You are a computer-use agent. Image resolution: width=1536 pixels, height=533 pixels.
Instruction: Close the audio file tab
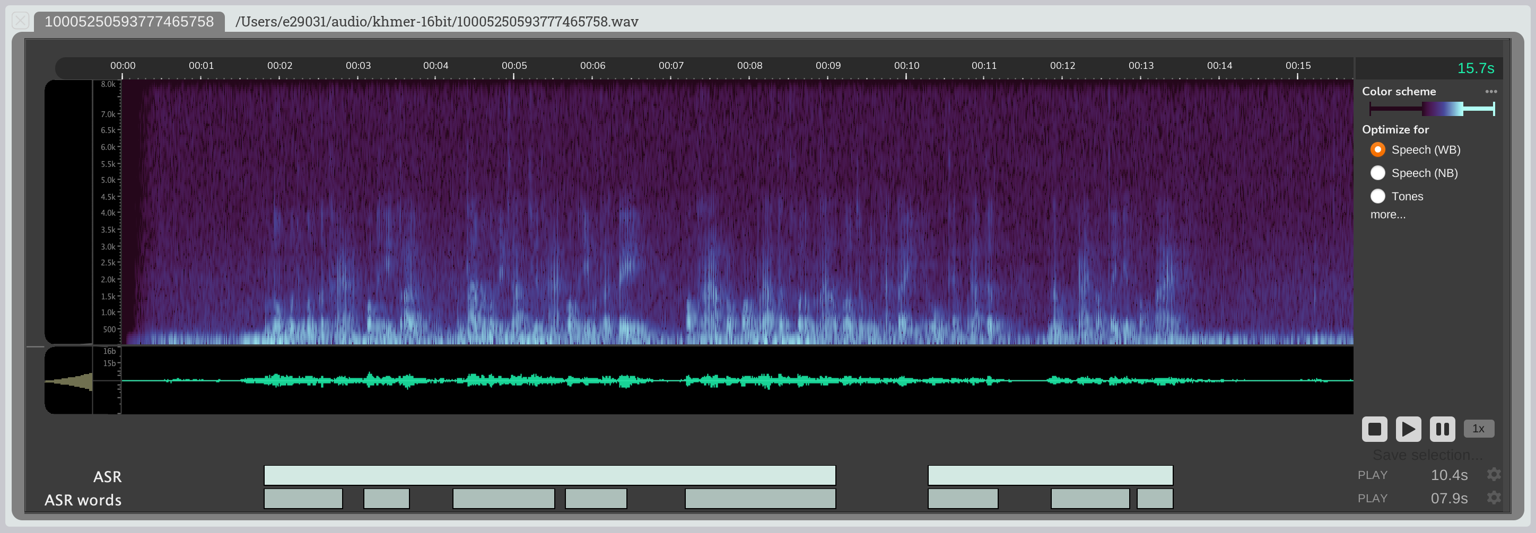20,21
